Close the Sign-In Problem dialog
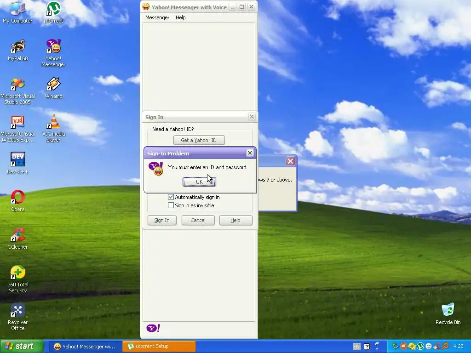Image resolution: width=471 pixels, height=353 pixels. [x=250, y=153]
